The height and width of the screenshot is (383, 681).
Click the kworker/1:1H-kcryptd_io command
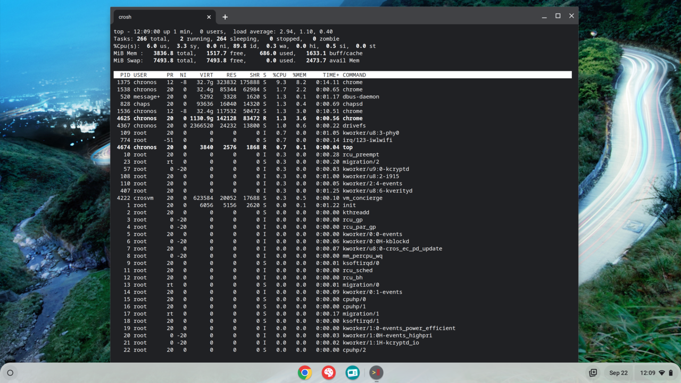381,343
